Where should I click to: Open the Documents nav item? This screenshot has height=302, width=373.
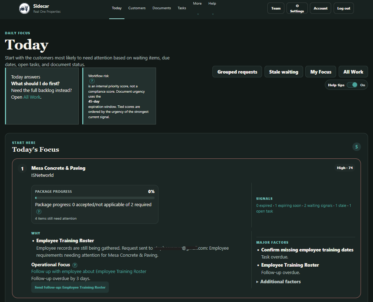click(x=162, y=8)
